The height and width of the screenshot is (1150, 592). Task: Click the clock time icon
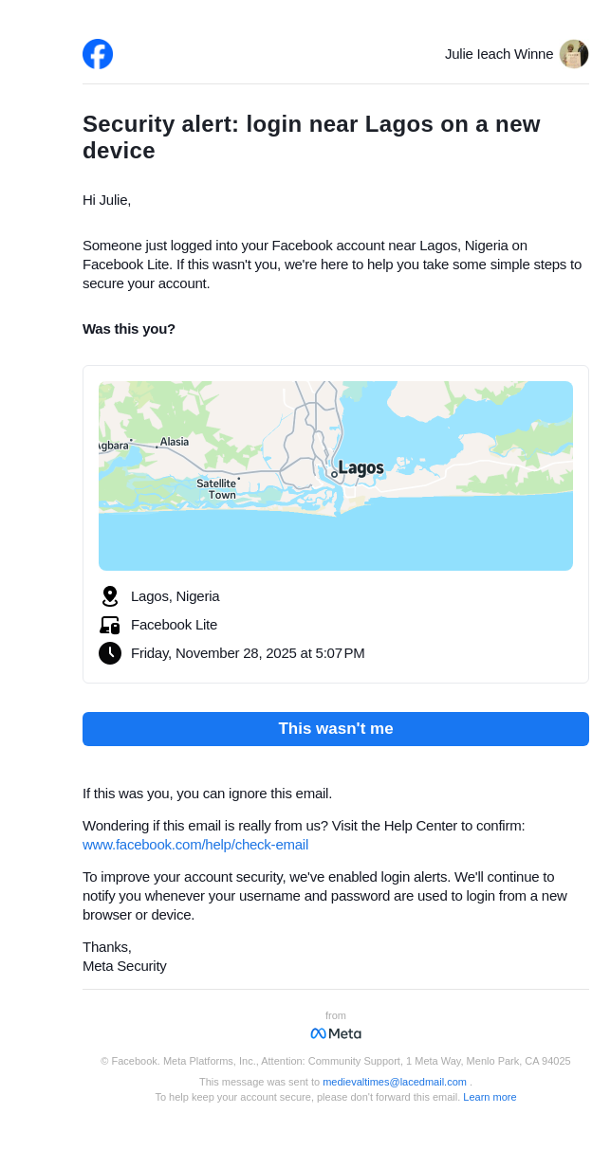click(110, 653)
